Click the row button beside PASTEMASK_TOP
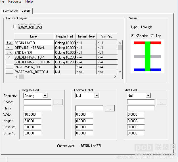The width and height of the screenshot is (178, 162). (9, 67)
